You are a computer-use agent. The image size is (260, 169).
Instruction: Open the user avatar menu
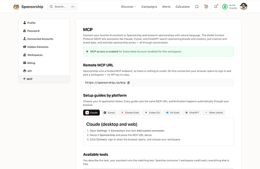point(244,6)
